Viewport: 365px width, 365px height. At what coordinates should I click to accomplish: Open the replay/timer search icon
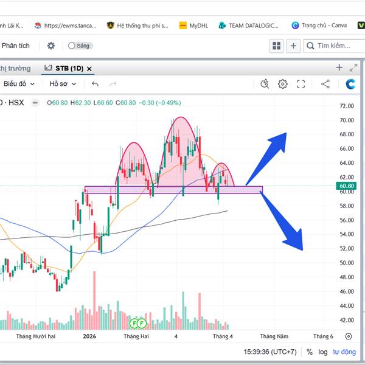265,84
